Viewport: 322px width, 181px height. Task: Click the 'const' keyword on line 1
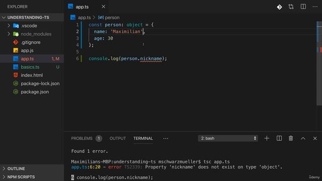pyautogui.click(x=95, y=25)
